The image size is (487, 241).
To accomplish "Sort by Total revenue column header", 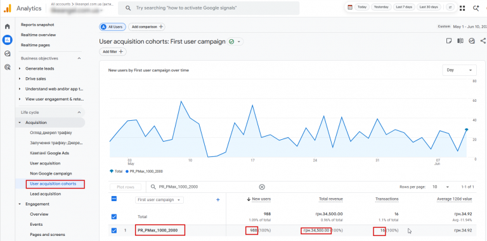I will pyautogui.click(x=331, y=199).
